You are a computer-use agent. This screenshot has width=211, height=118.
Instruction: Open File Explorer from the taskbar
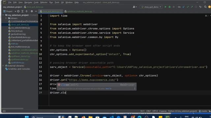[x=91, y=117]
